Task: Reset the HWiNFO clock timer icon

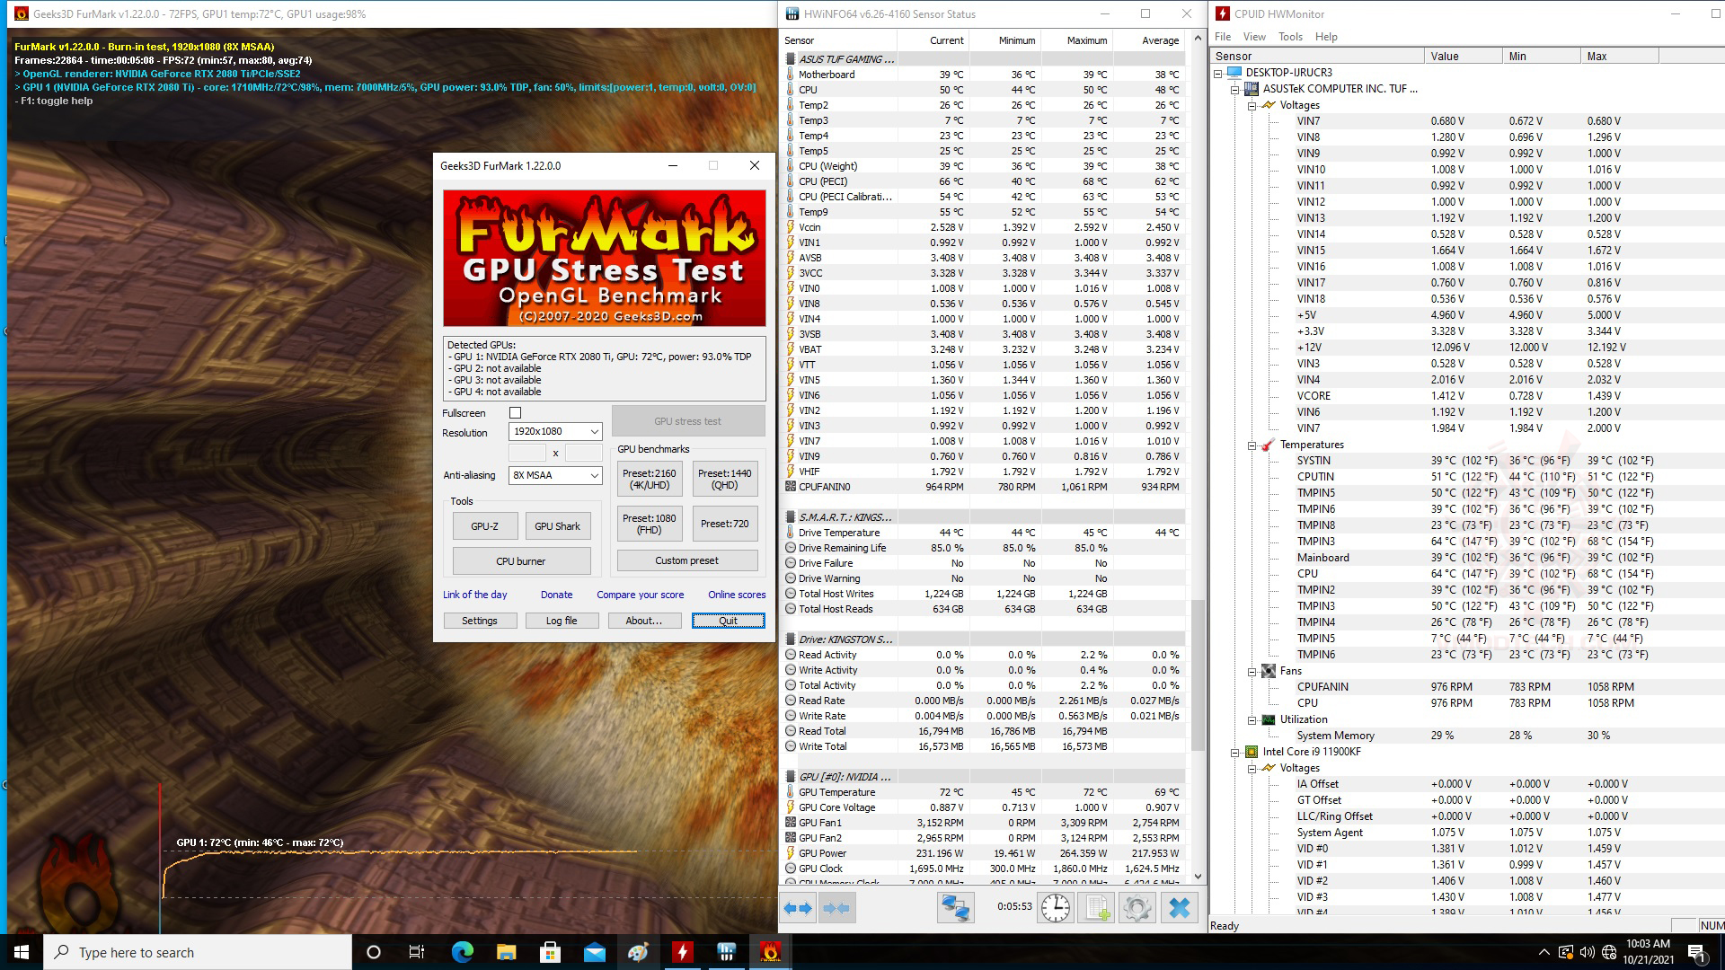Action: tap(1056, 908)
